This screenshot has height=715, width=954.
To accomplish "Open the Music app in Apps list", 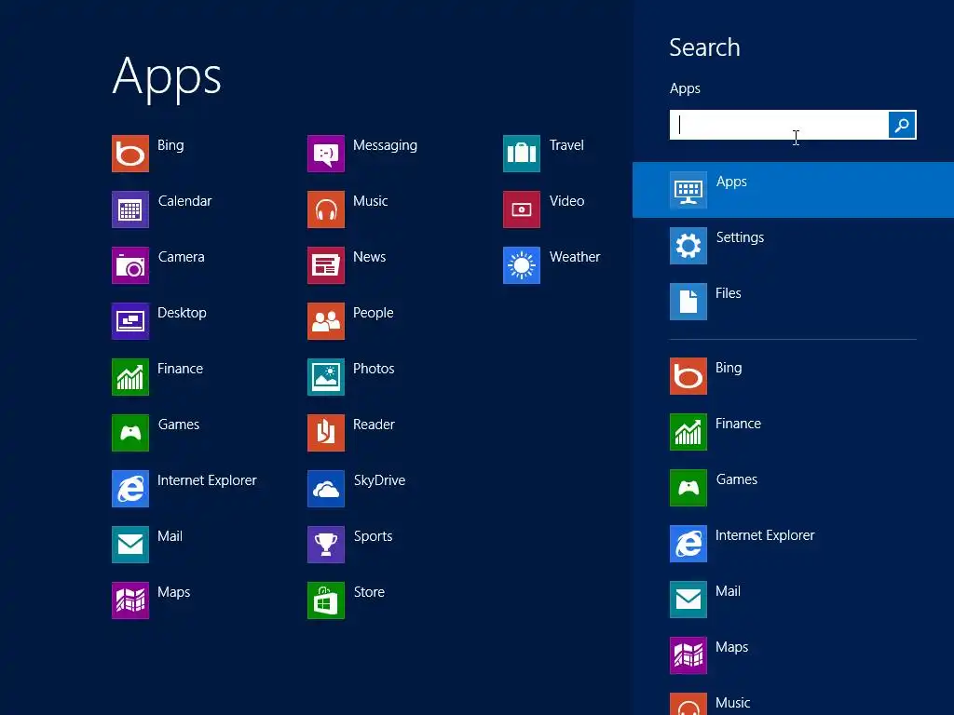I will click(326, 209).
